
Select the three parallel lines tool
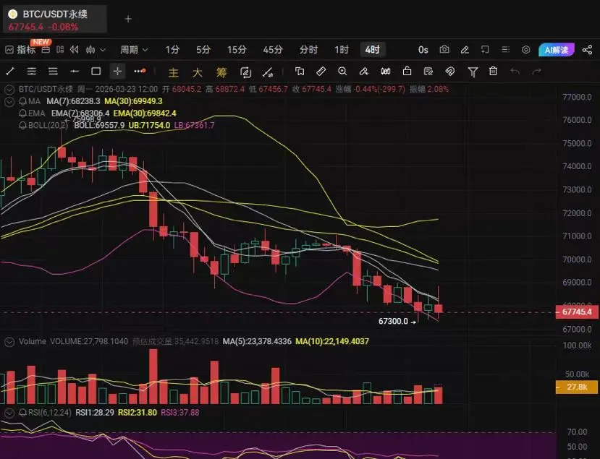click(53, 72)
